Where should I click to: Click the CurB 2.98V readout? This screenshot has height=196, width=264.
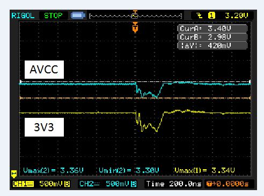pos(212,37)
